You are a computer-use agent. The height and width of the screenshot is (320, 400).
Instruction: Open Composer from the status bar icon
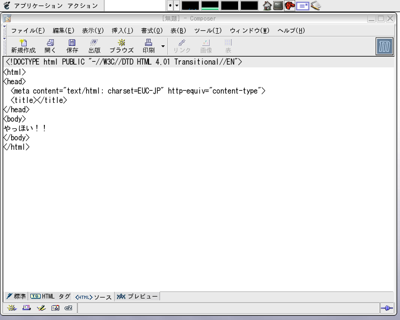click(41, 308)
